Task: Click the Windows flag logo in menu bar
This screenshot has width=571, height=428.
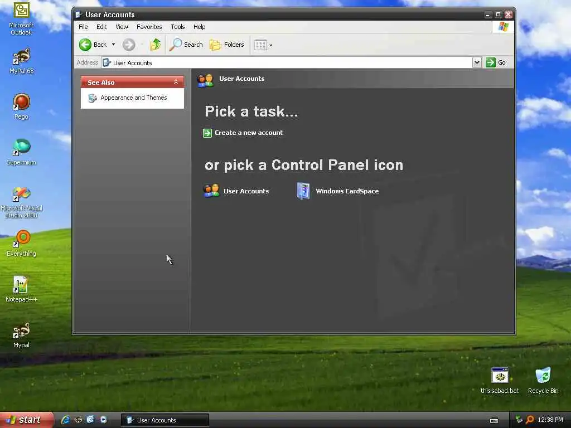Action: (504, 27)
